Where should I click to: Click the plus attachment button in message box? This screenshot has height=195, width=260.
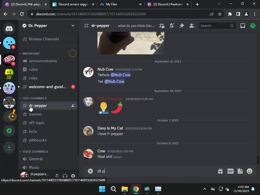click(x=90, y=171)
